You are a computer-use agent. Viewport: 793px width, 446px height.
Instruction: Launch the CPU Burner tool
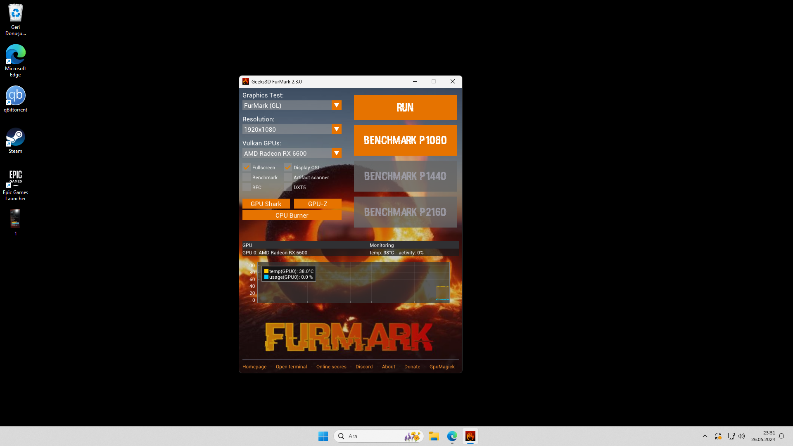[x=292, y=215]
